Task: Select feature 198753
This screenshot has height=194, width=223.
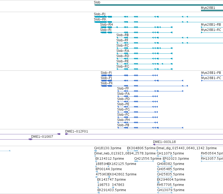Action: click(104, 185)
